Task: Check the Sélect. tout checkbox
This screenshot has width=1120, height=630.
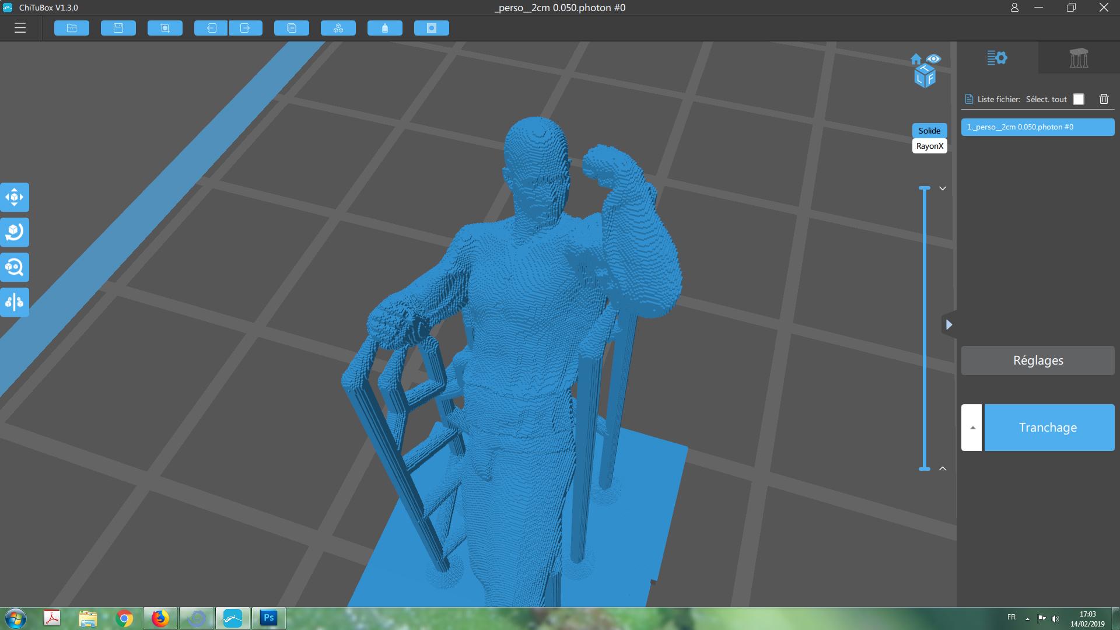Action: [x=1079, y=99]
